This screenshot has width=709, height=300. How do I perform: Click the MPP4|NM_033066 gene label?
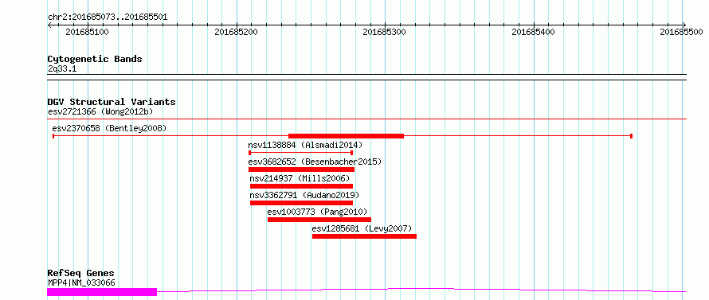[x=81, y=282]
